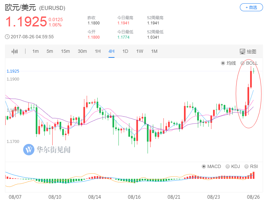Image resolution: width=267 pixels, height=203 pixels.
Task: Switch to the 5m timeframe
Action: click(50, 51)
